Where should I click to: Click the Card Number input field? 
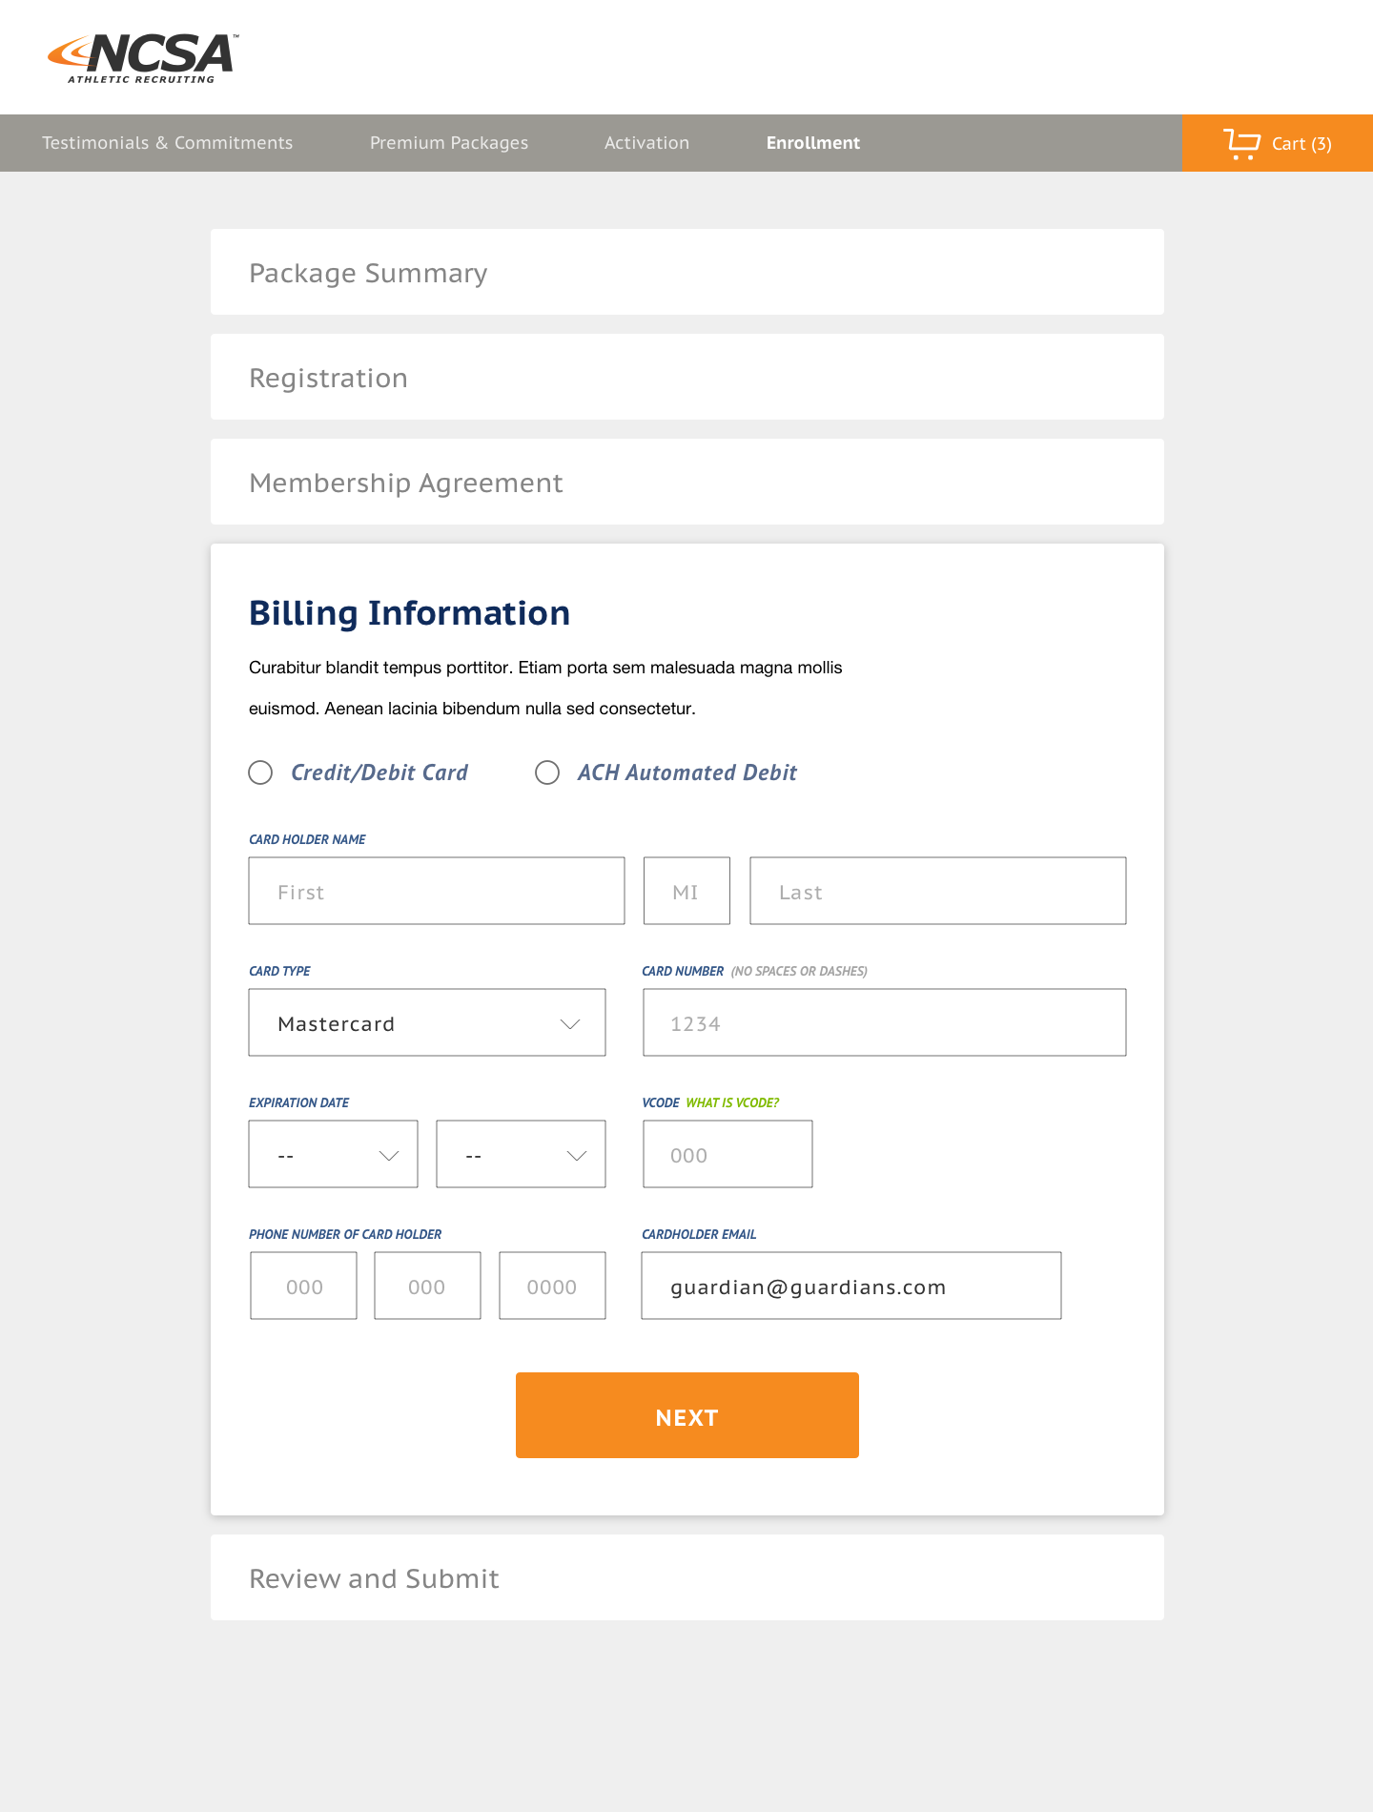pos(885,1022)
